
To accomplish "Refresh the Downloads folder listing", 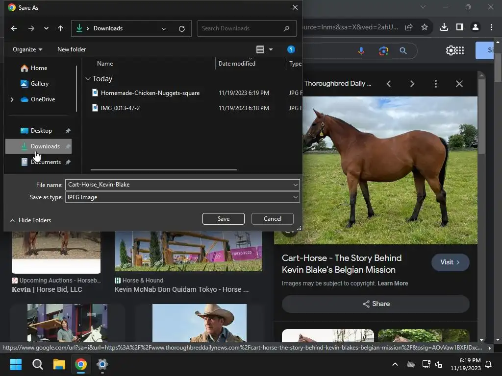I will [x=182, y=28].
